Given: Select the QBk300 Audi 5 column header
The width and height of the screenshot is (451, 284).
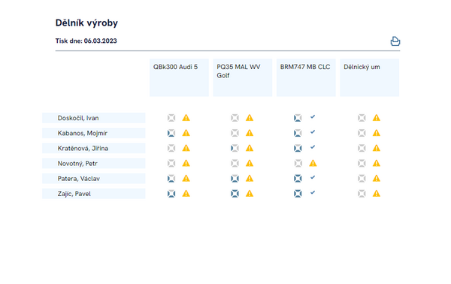Looking at the screenshot, I should (179, 77).
